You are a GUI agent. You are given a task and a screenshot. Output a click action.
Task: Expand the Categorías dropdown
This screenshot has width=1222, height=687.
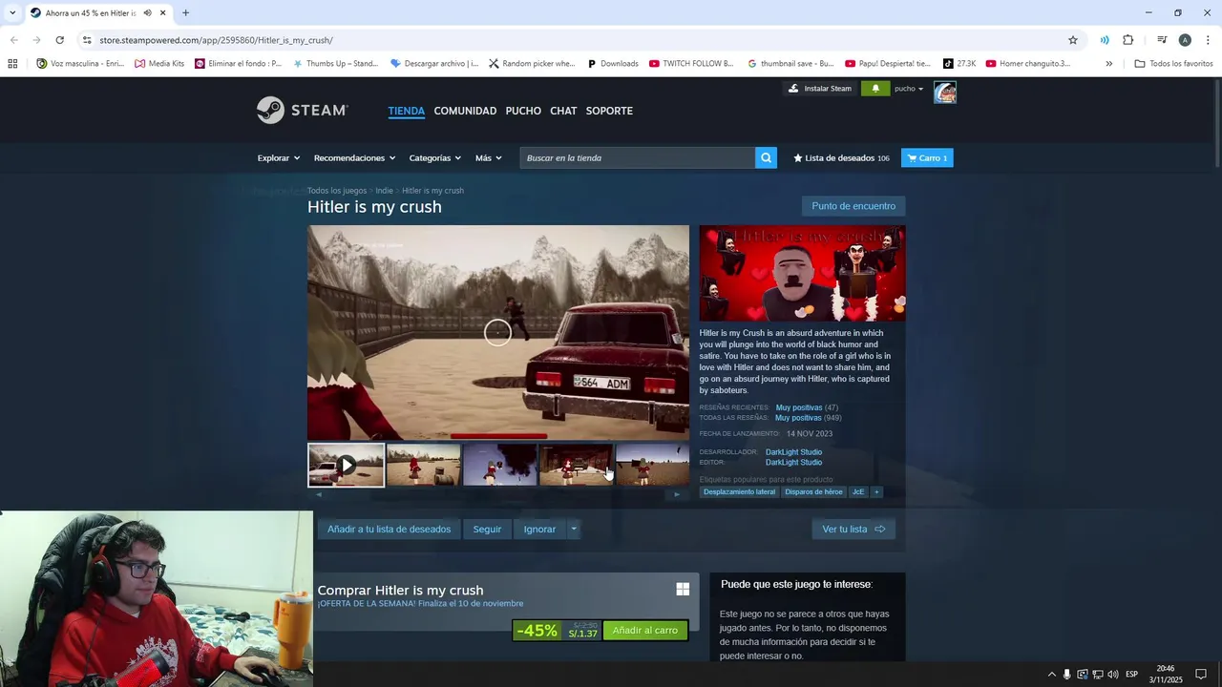click(434, 158)
